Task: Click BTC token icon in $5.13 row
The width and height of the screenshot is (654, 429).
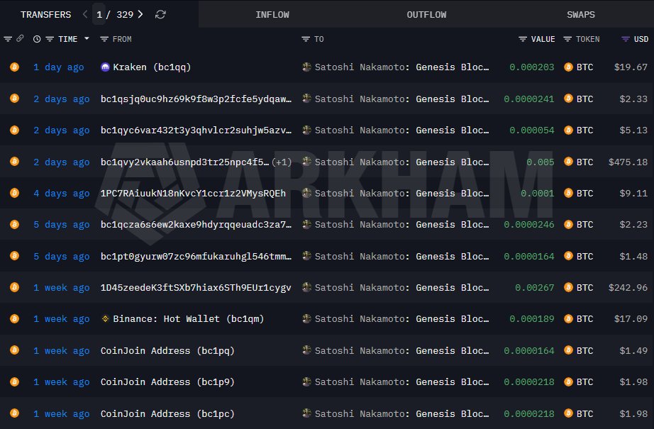Action: click(568, 130)
